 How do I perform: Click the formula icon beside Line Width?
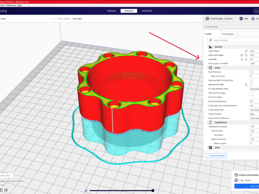(246, 59)
